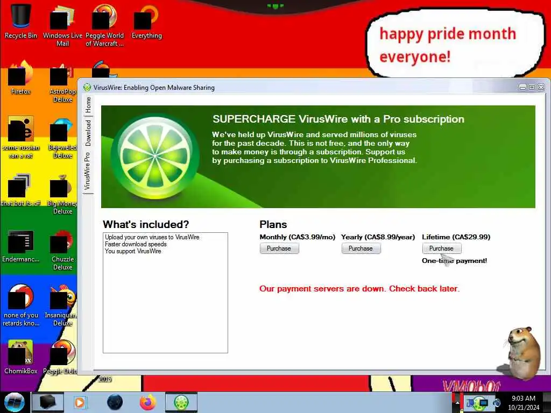Close the VirusWire window
551x413 pixels.
tap(541, 88)
